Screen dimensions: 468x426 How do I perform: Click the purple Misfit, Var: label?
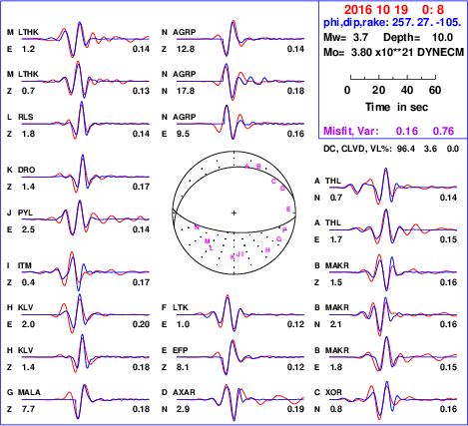351,131
